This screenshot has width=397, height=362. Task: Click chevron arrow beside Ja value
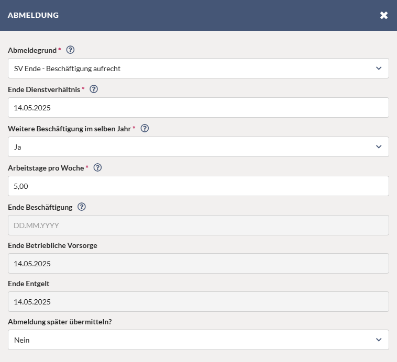point(379,146)
